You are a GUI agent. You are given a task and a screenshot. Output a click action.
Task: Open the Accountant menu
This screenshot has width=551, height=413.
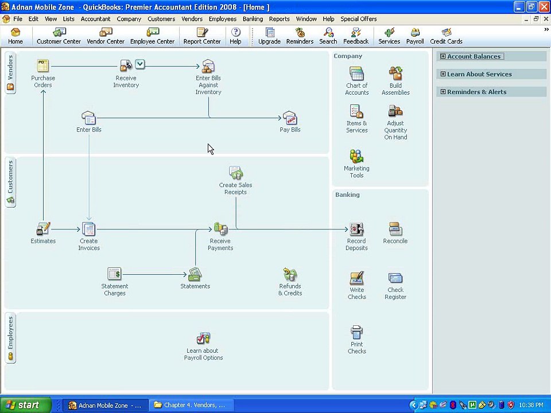[x=96, y=19]
